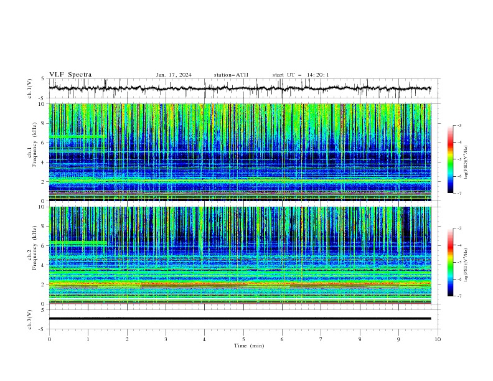Click the "5" tick on the time axis
The height and width of the screenshot is (381, 493).
[243, 339]
